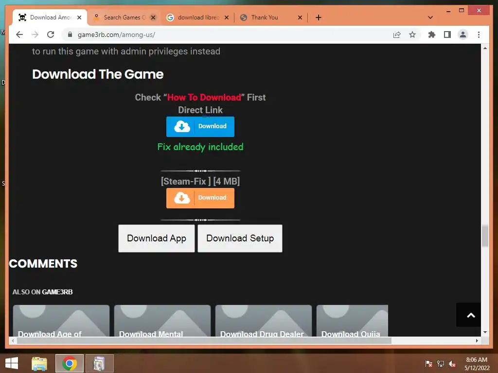Open a new tab with plus button
Viewport: 498px width, 373px height.
pyautogui.click(x=318, y=17)
